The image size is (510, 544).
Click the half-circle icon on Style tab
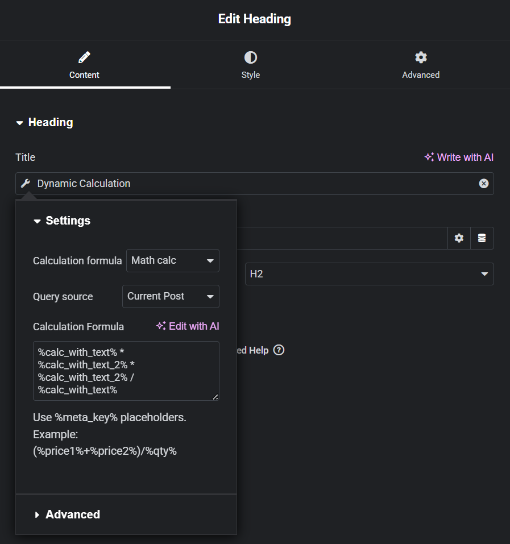251,57
